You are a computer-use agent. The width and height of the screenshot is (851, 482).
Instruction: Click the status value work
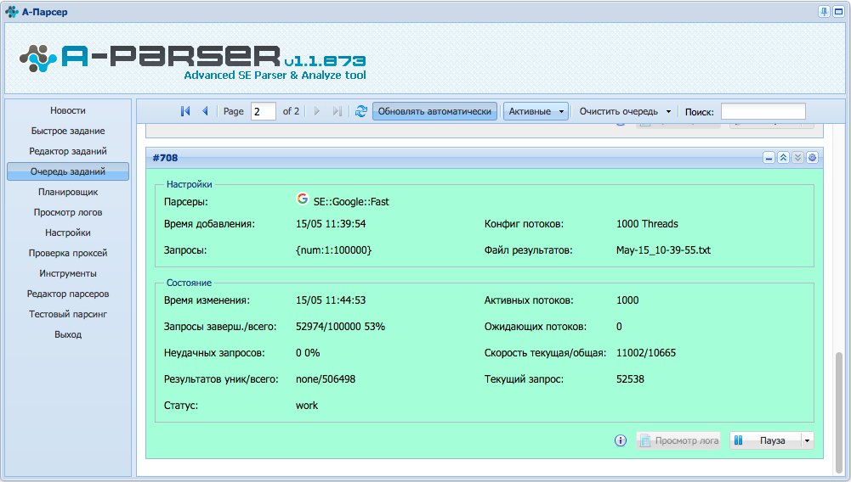307,406
